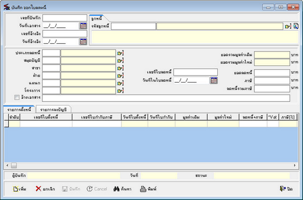Click the ลดหนี้+ภาษี column header
The height and width of the screenshot is (200, 303).
[x=253, y=117]
